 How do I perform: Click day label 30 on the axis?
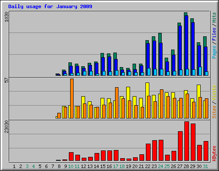(x=199, y=166)
